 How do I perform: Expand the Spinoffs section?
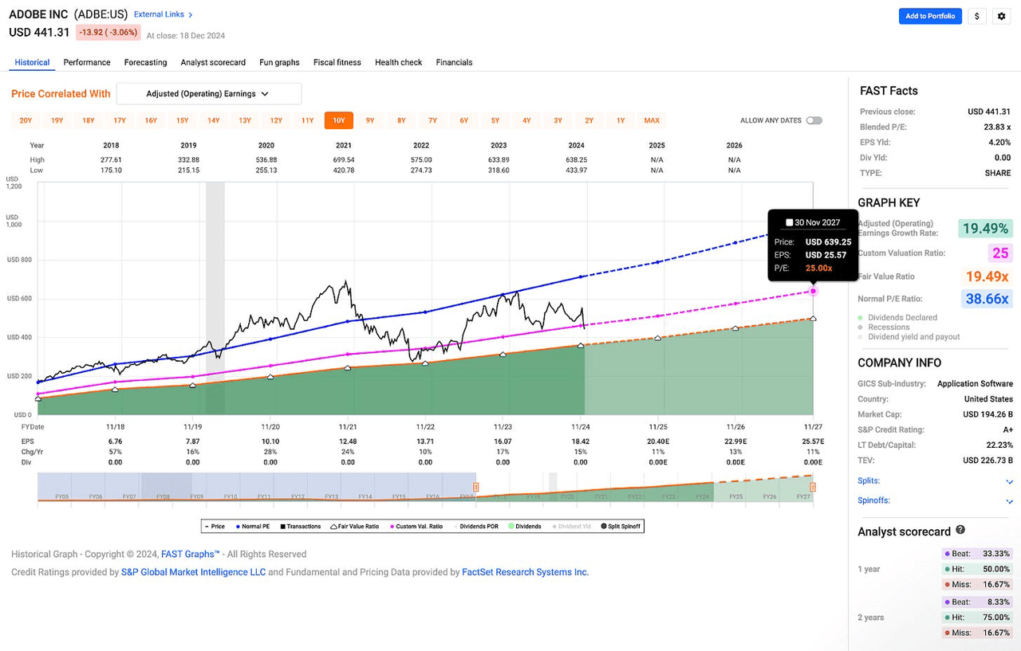(x=935, y=500)
